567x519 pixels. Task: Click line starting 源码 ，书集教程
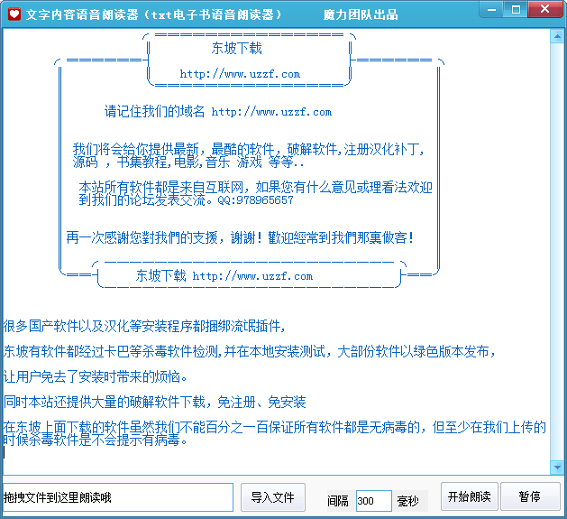(188, 162)
